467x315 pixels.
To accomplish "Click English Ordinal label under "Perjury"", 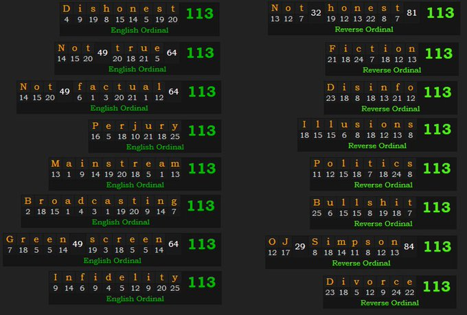I will 155,147.
